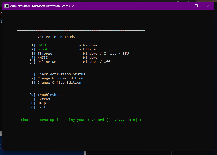The image size is (217, 155).
Task: Click the Exit menu line
Action: click(x=41, y=107)
